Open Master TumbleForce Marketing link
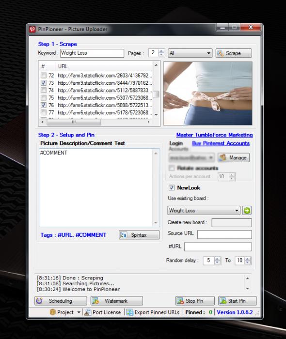Screen dimensions: 286x339 [214, 135]
